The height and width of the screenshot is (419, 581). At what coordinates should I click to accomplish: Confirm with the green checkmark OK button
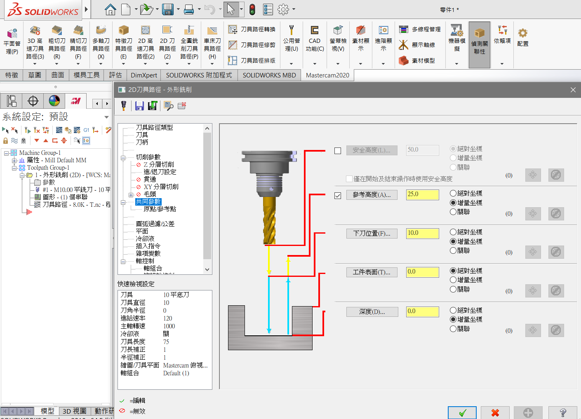[x=462, y=412]
